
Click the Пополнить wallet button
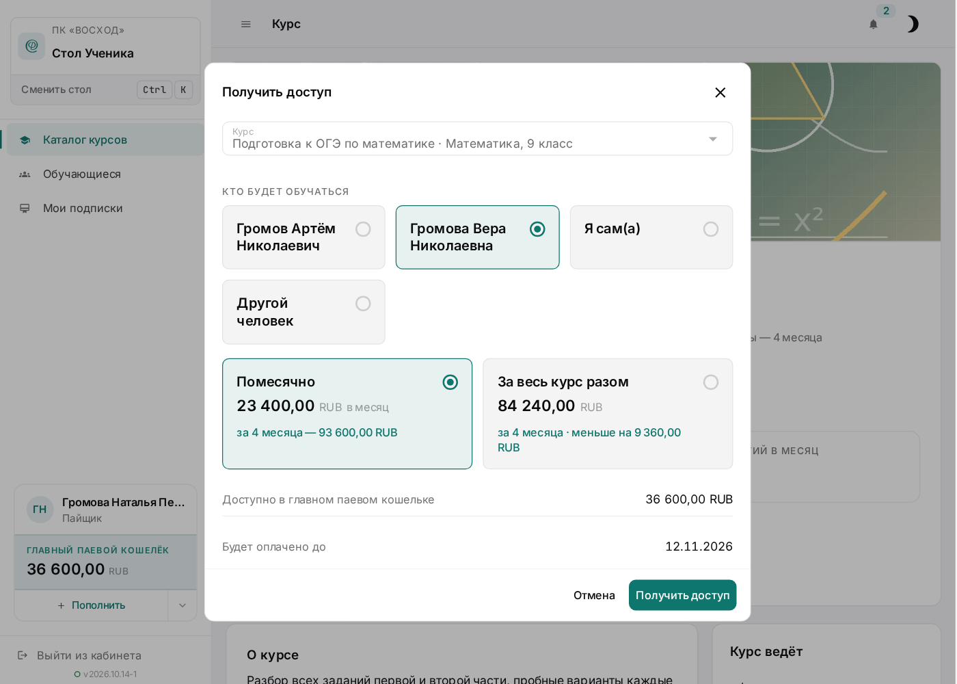(92, 605)
